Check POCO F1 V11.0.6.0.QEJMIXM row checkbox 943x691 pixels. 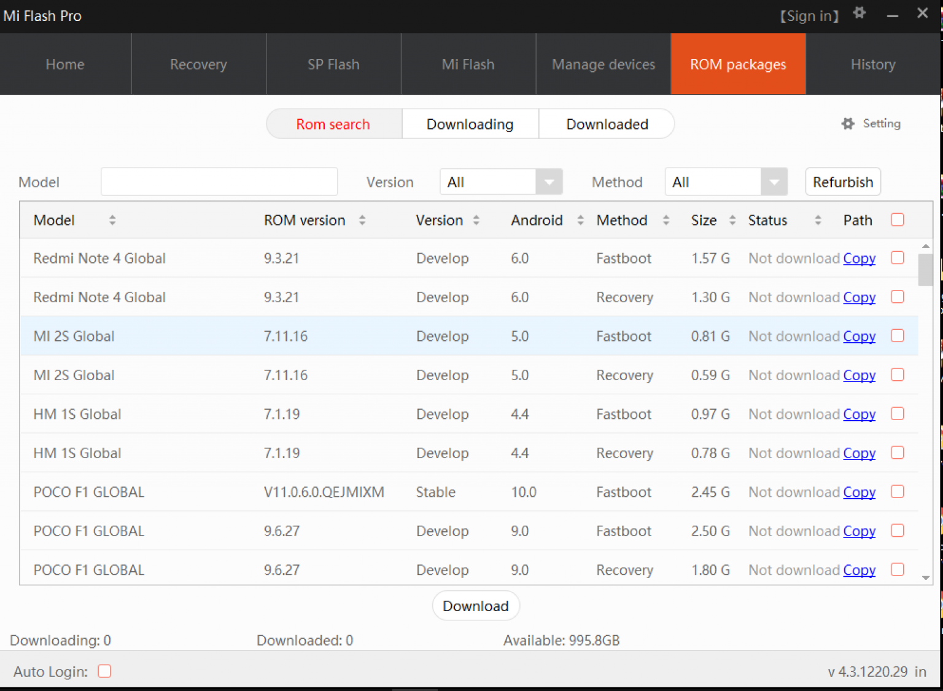coord(898,491)
